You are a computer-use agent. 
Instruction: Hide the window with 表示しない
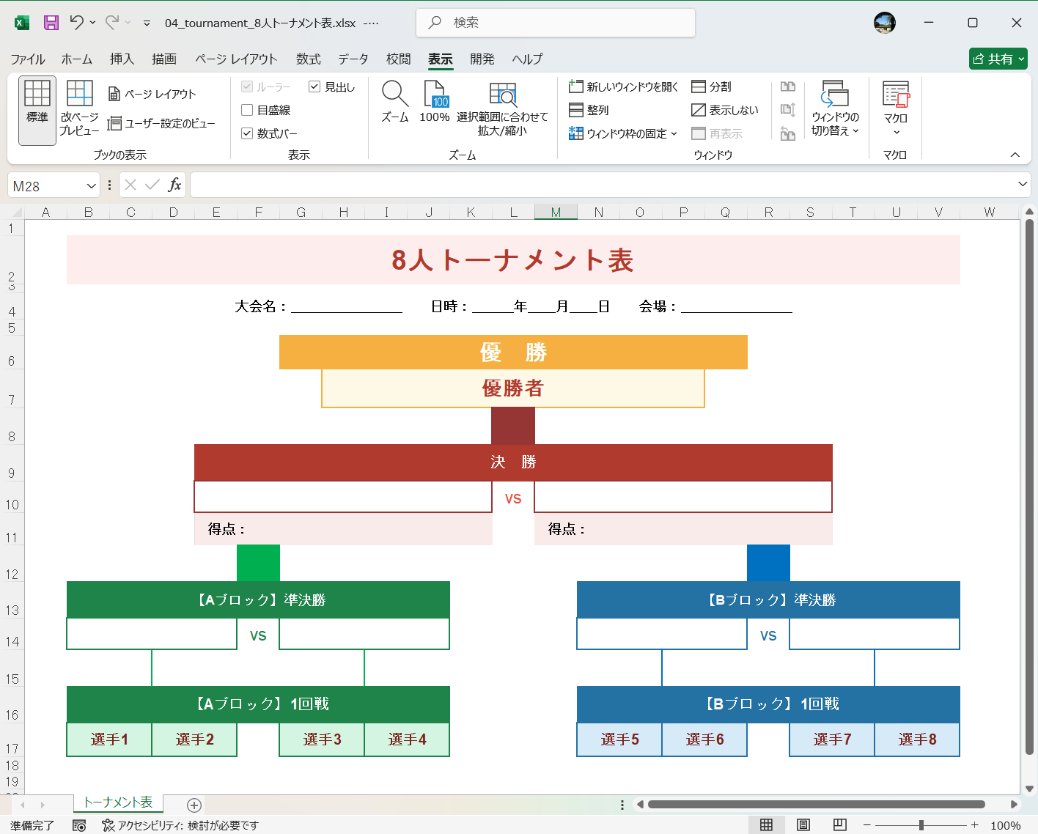(725, 110)
